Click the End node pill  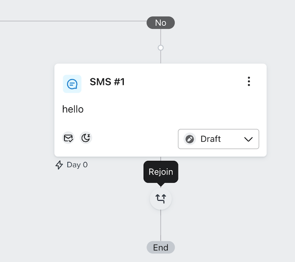161,247
